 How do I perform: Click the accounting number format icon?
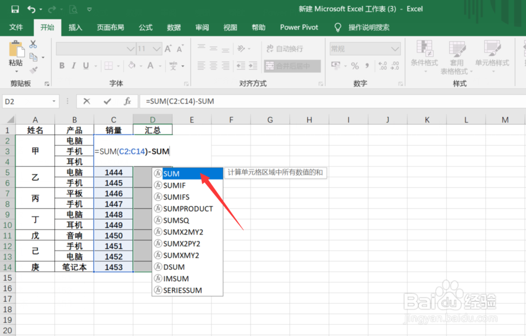(x=336, y=66)
